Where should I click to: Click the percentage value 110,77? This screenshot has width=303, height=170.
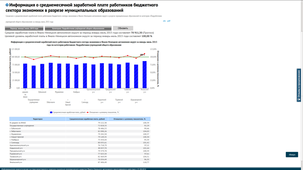pyautogui.click(x=146, y=162)
